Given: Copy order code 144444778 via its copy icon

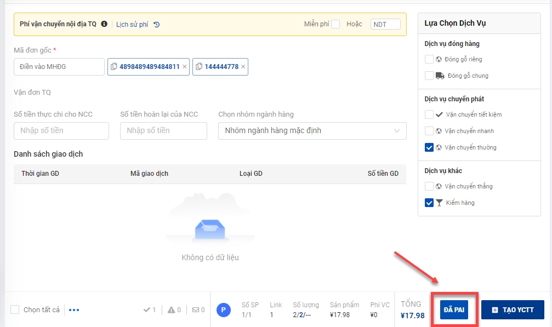Looking at the screenshot, I should pyautogui.click(x=199, y=67).
